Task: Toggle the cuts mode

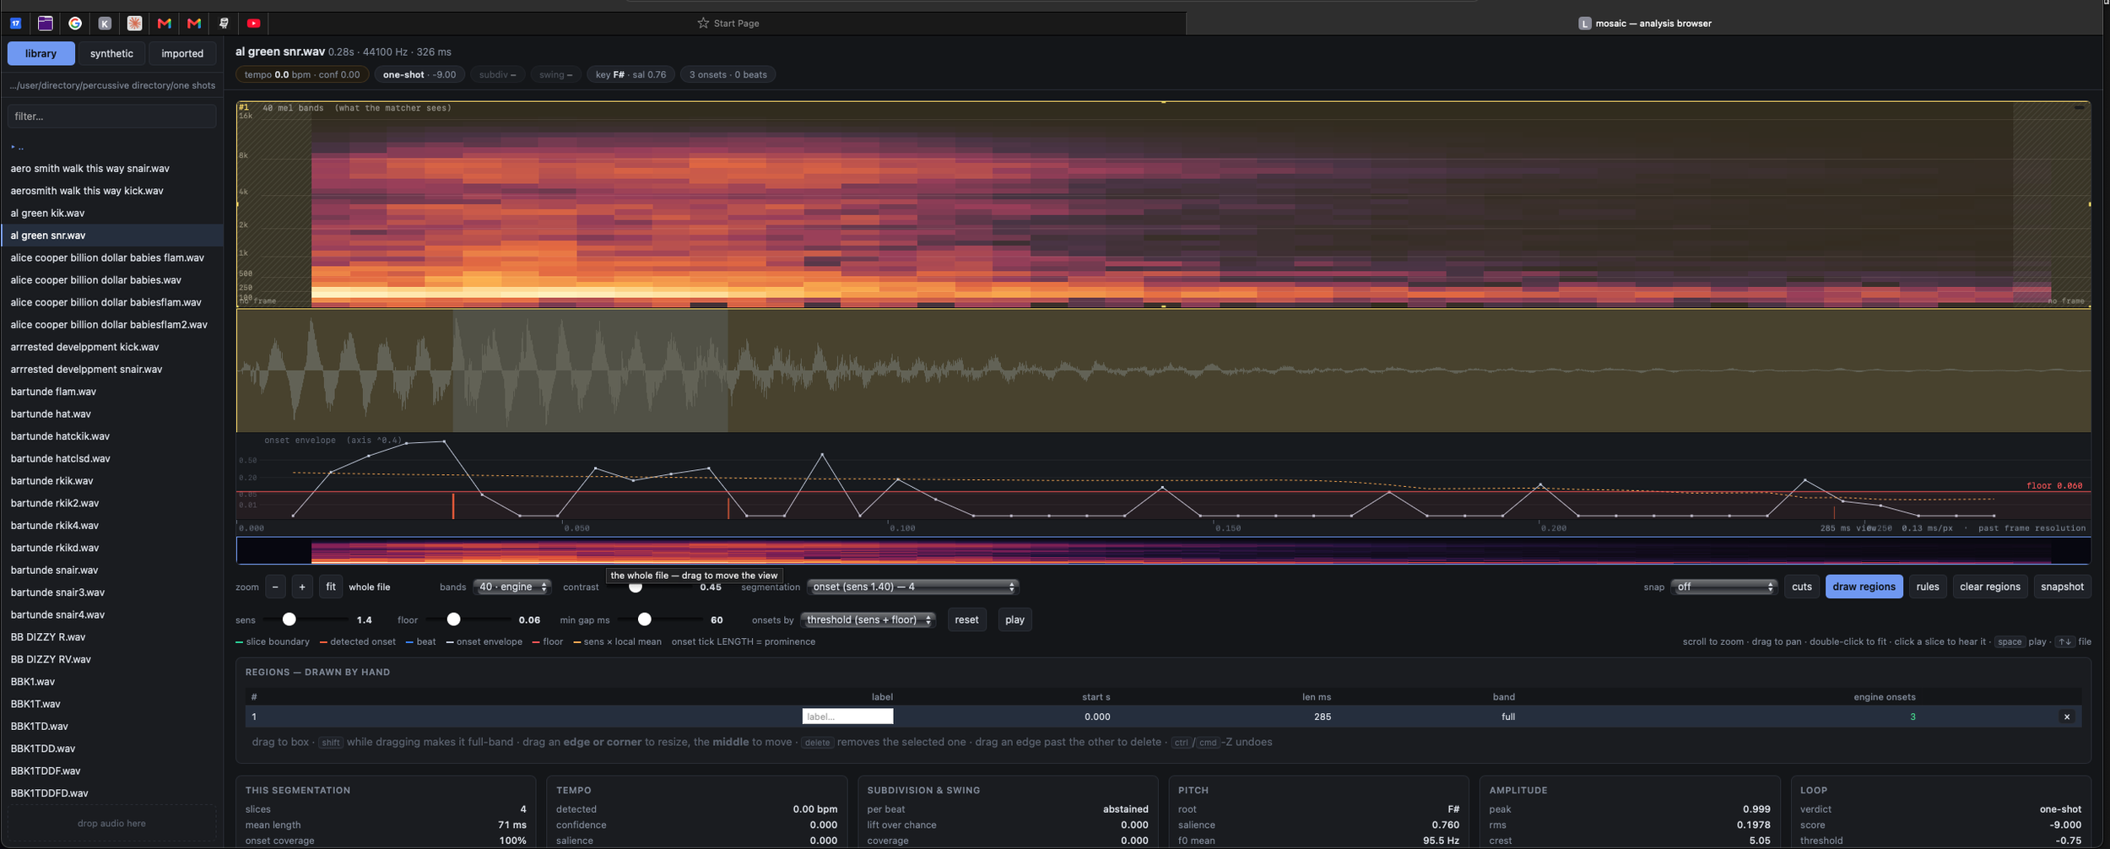Action: 1801,587
